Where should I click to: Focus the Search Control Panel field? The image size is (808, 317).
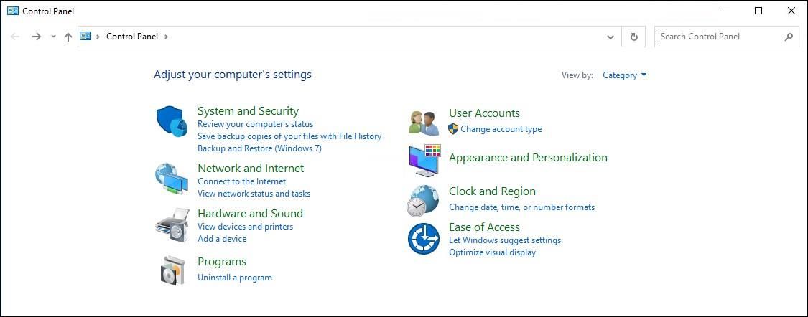pos(718,37)
